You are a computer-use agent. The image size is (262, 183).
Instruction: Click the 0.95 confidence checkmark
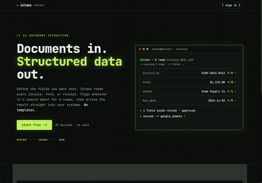pos(235,101)
